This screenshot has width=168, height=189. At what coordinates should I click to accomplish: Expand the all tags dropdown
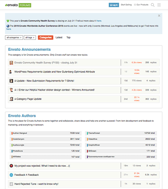click(x=30, y=37)
